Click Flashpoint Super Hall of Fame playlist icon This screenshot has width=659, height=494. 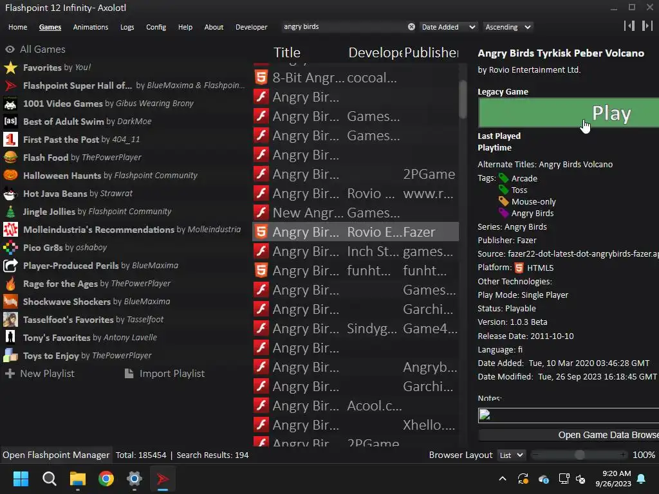coord(10,86)
